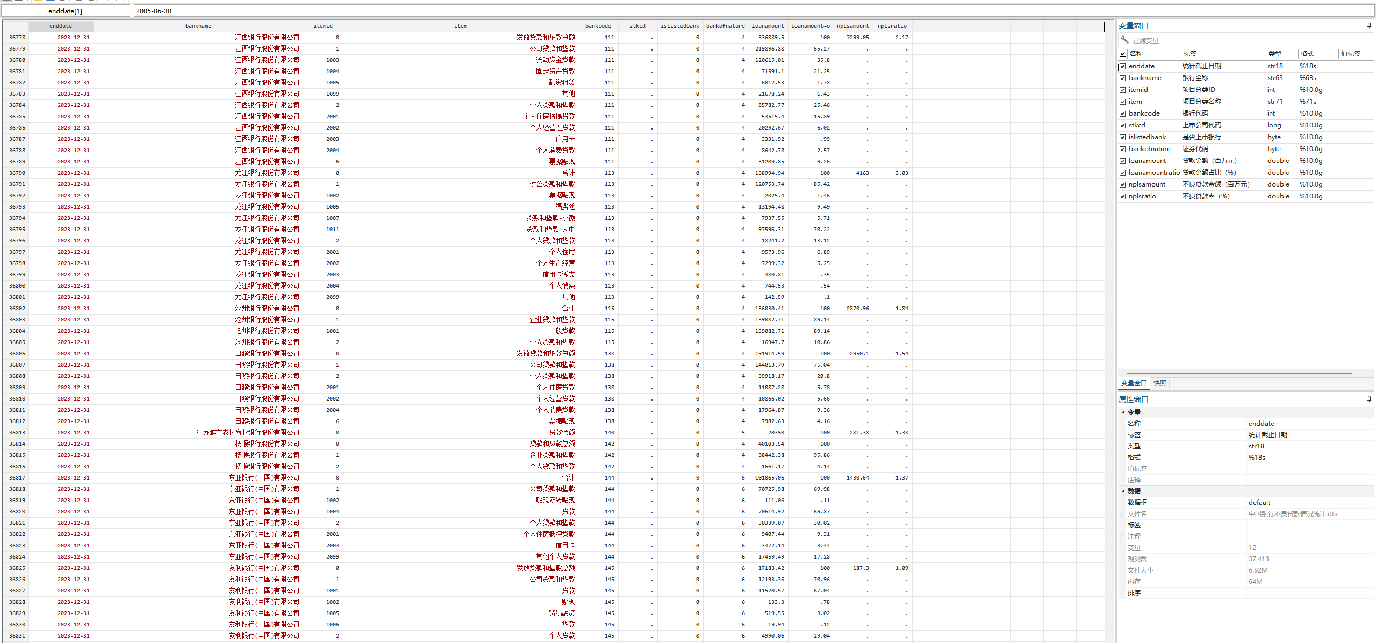Screen dimensions: 1376x643
Task: Click the wrench filter options icon
Action: coord(1124,40)
